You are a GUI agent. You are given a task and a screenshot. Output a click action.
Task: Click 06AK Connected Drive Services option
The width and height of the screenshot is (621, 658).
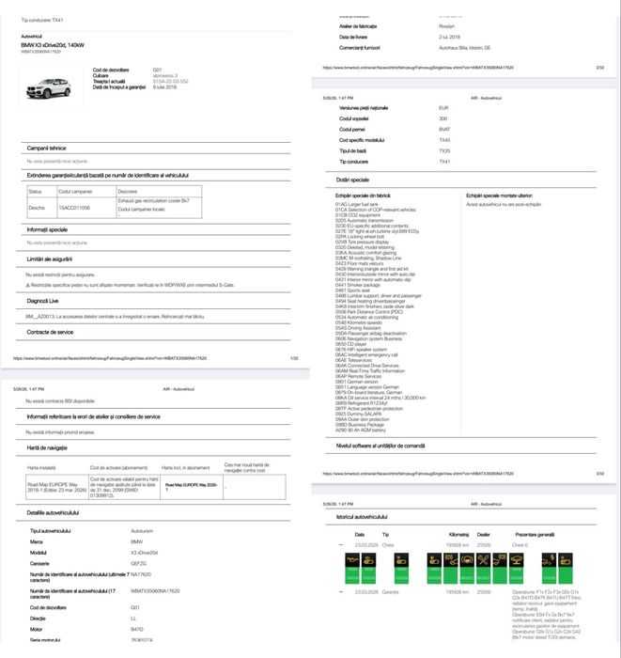click(x=367, y=366)
